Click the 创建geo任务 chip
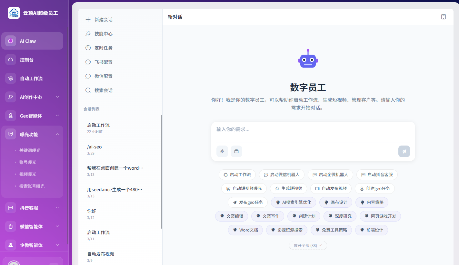The width and height of the screenshot is (459, 265). tap(375, 188)
